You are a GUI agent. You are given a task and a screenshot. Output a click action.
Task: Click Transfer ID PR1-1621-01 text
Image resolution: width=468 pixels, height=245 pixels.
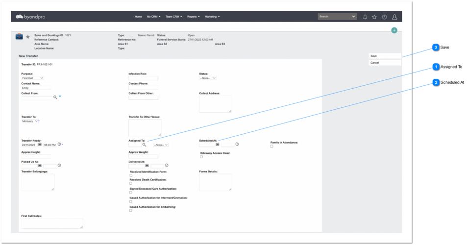point(37,65)
